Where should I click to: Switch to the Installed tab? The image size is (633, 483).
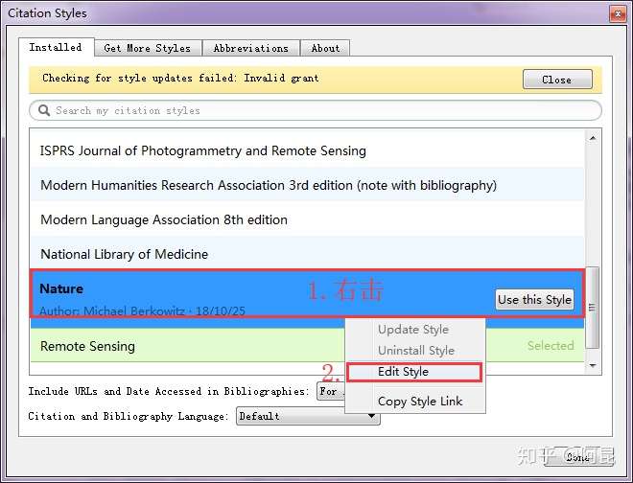click(x=57, y=48)
